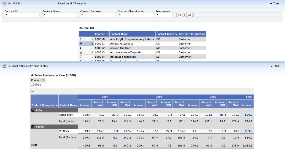Viewport: 285px width, 152px height.
Task: Click the collapse-all minus icon above the pivot table
Action: point(33,92)
